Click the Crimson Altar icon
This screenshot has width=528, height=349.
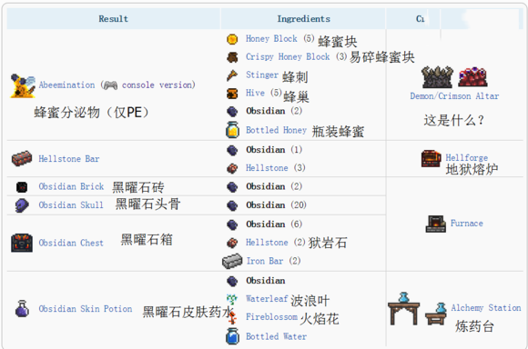[x=472, y=77]
